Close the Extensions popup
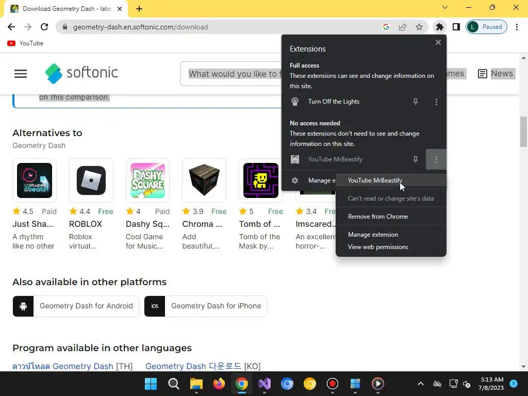This screenshot has height=396, width=528. [x=438, y=42]
